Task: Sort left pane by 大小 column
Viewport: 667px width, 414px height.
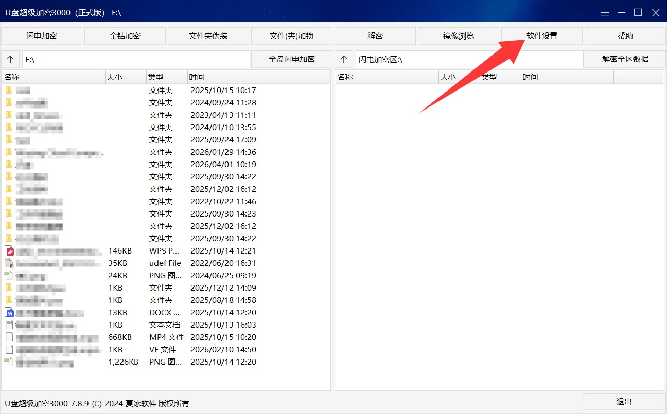Action: point(126,77)
